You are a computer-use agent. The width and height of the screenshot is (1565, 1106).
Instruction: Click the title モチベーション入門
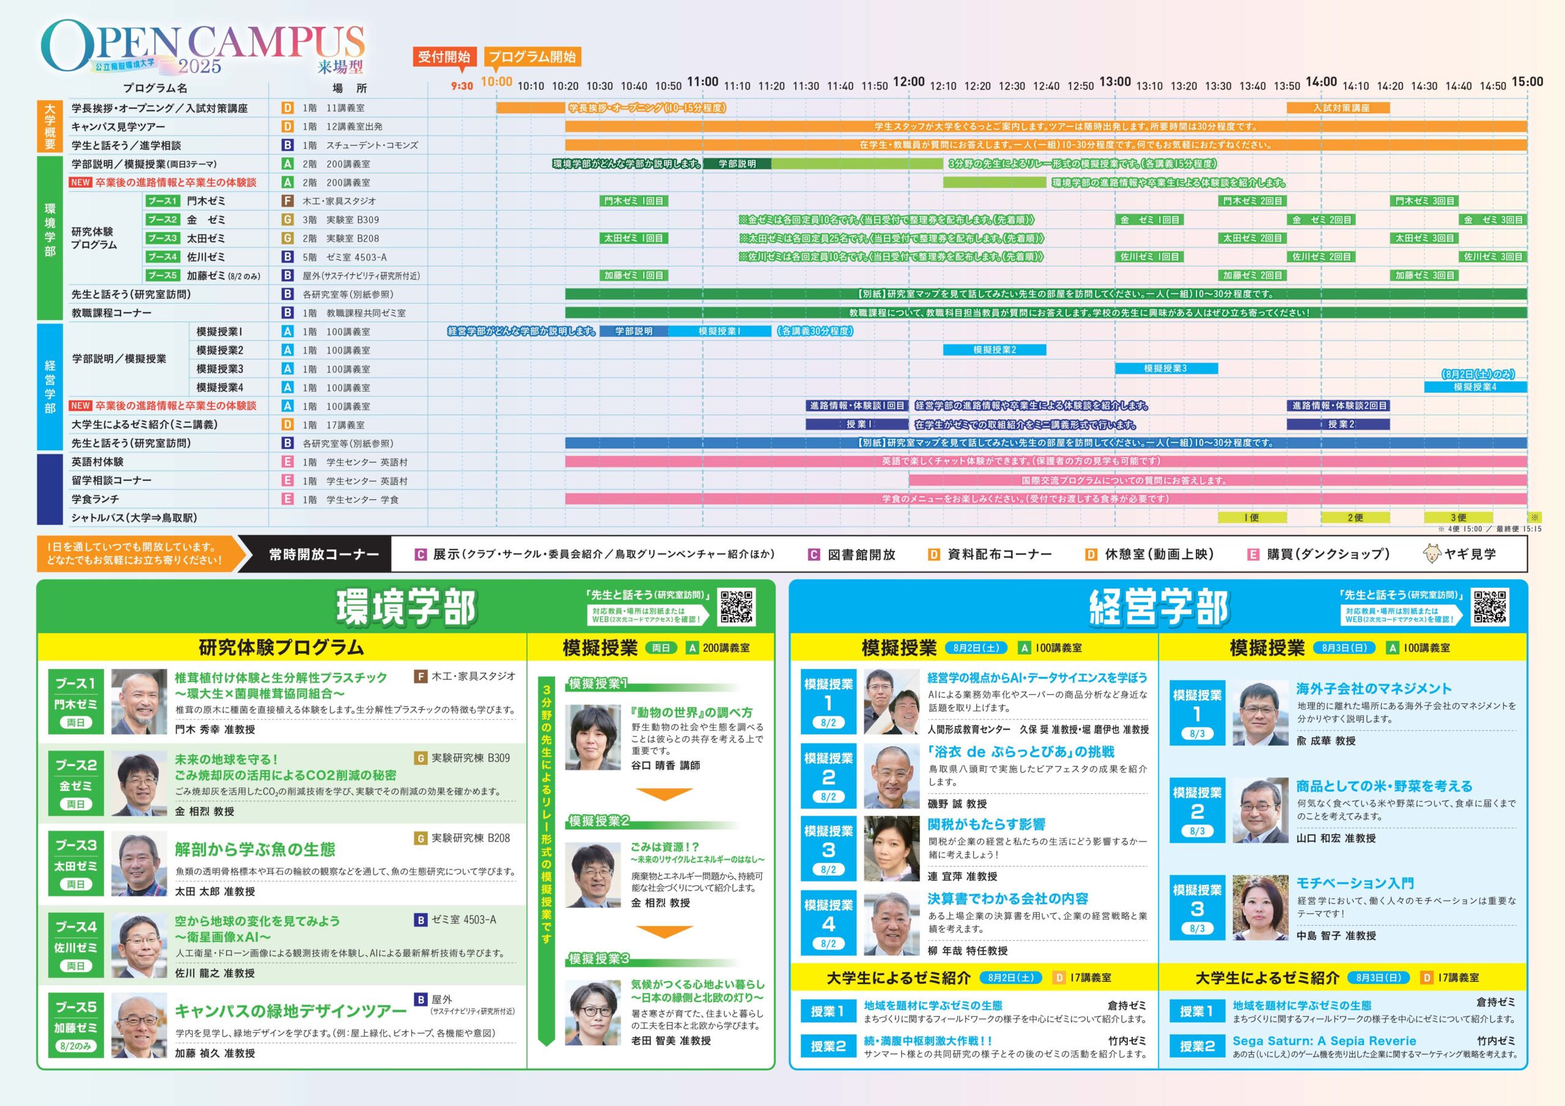click(1355, 883)
